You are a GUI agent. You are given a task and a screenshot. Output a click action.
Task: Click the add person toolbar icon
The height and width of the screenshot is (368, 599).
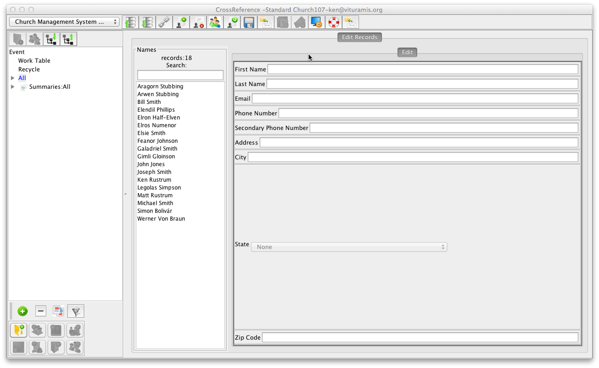181,22
